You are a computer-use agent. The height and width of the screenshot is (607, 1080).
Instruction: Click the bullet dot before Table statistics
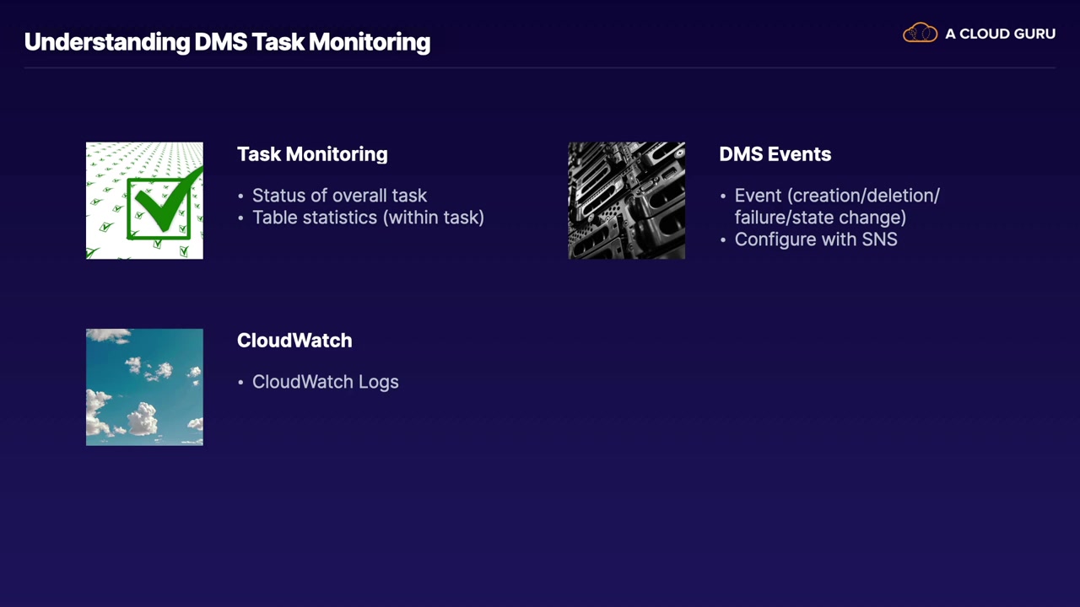point(240,218)
